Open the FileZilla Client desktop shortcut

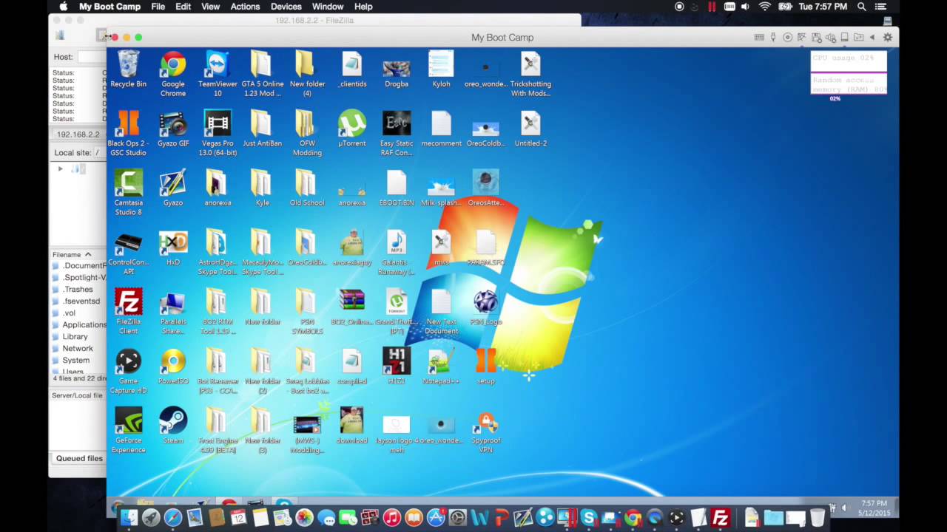pos(128,312)
